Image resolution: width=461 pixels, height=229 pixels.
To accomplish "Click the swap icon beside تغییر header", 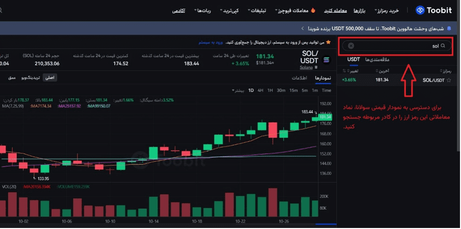I will click(345, 71).
